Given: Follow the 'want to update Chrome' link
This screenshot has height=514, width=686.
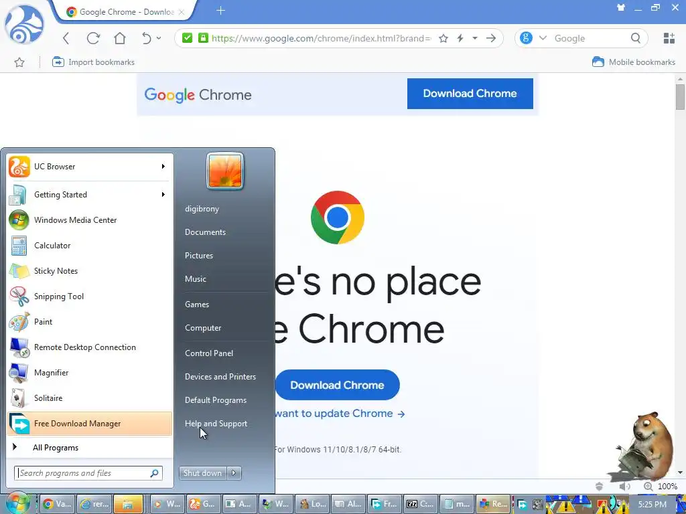Looking at the screenshot, I should tap(340, 414).
